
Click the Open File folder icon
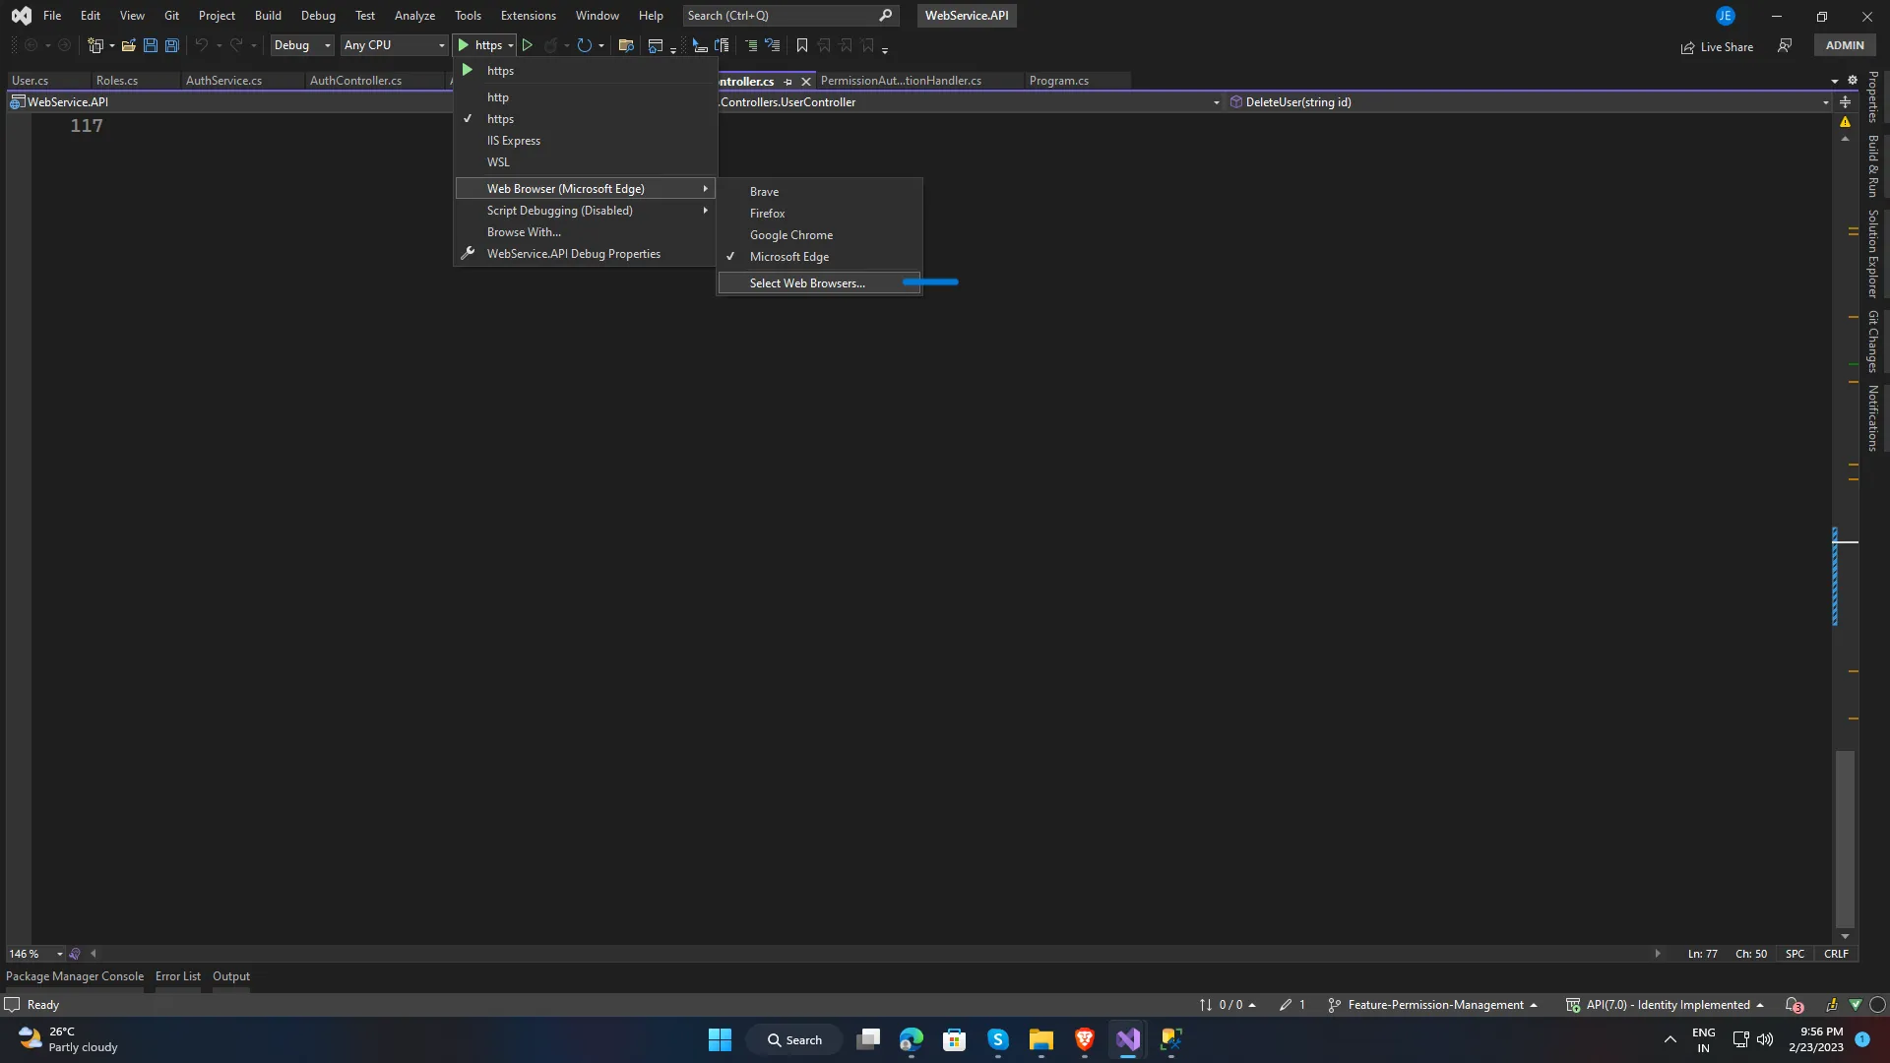pos(128,45)
